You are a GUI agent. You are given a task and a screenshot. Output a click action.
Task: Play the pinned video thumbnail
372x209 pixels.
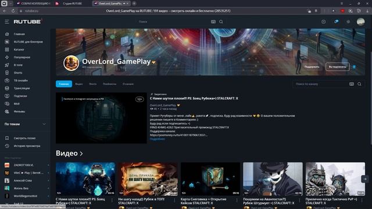click(101, 118)
